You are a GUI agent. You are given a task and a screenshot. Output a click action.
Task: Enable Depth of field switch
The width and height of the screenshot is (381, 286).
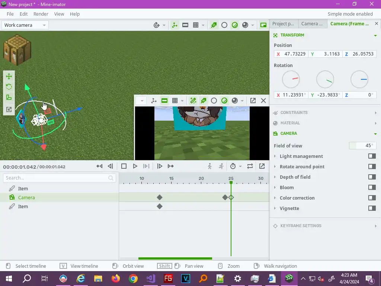click(x=372, y=177)
